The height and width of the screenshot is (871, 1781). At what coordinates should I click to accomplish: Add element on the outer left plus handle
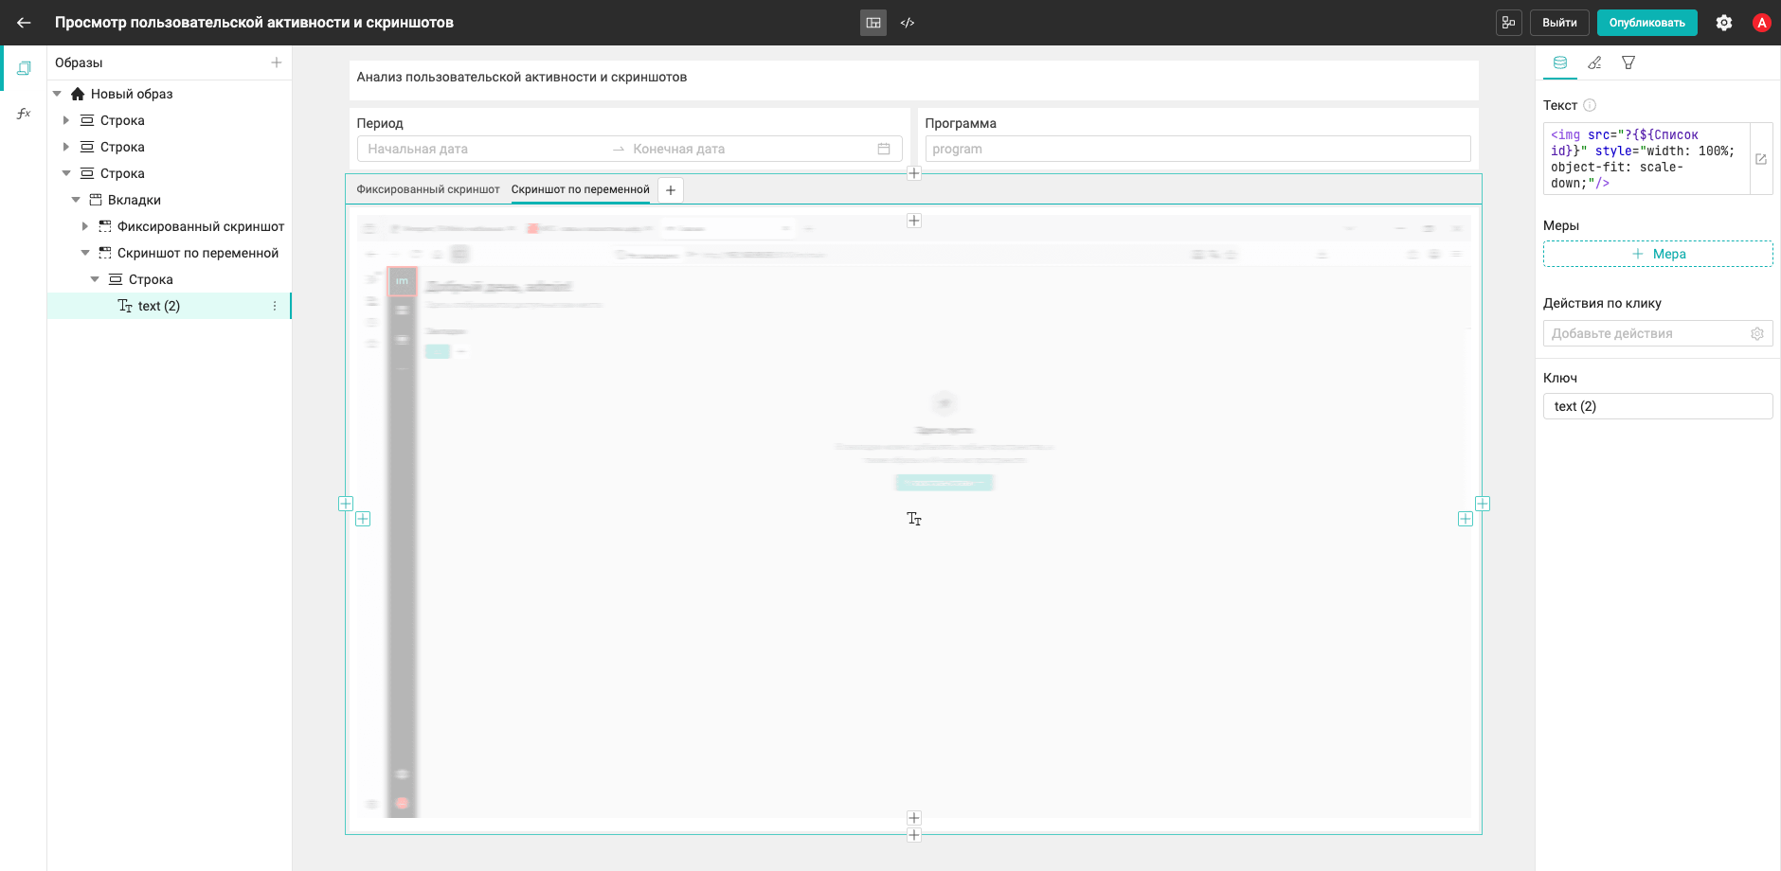346,504
